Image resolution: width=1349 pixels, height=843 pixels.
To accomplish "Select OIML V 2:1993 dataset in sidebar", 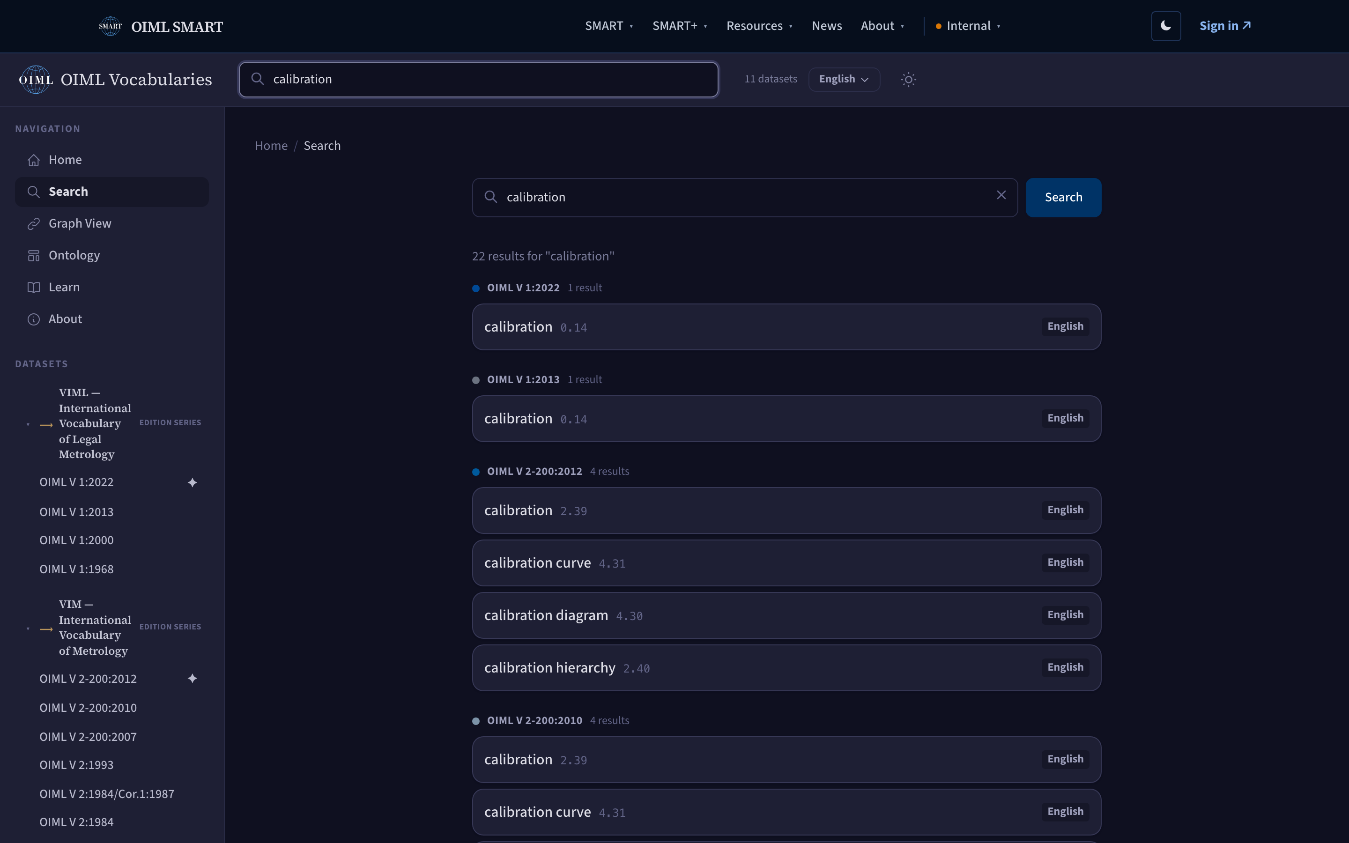I will coord(76,765).
